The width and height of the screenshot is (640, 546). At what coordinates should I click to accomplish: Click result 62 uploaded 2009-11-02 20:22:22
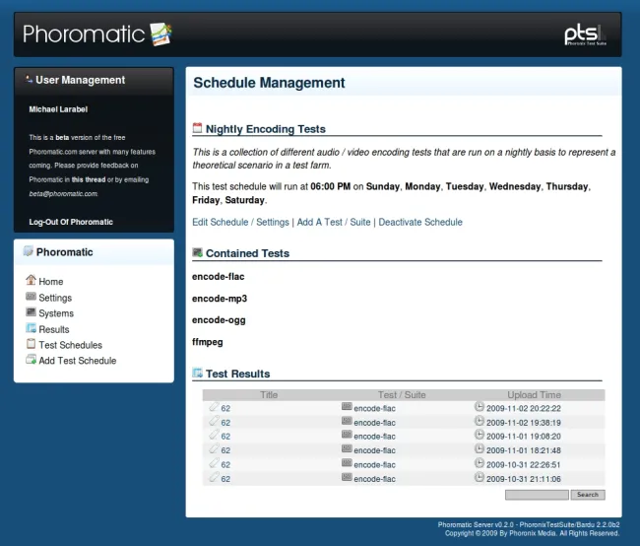pyautogui.click(x=225, y=408)
